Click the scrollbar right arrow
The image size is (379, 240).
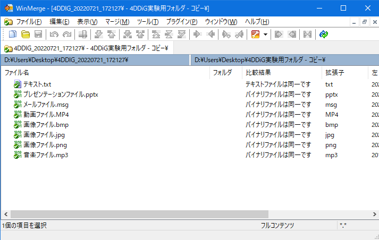click(374, 214)
